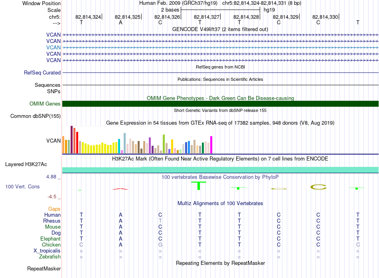
Task: Click the -4.5 PhyloP lower scale value
Action: (52, 197)
